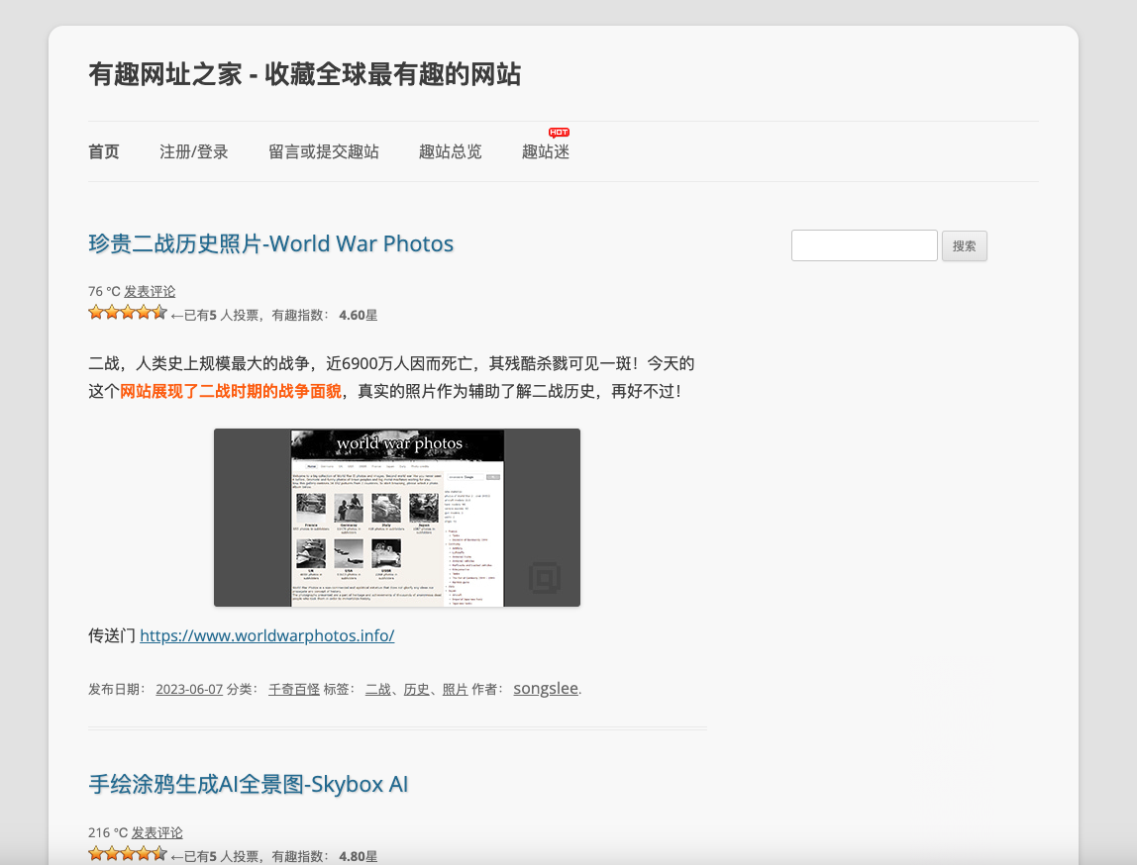This screenshot has height=865, width=1137.
Task: Click 发表评论 under Skybox AI post
Action: [156, 832]
